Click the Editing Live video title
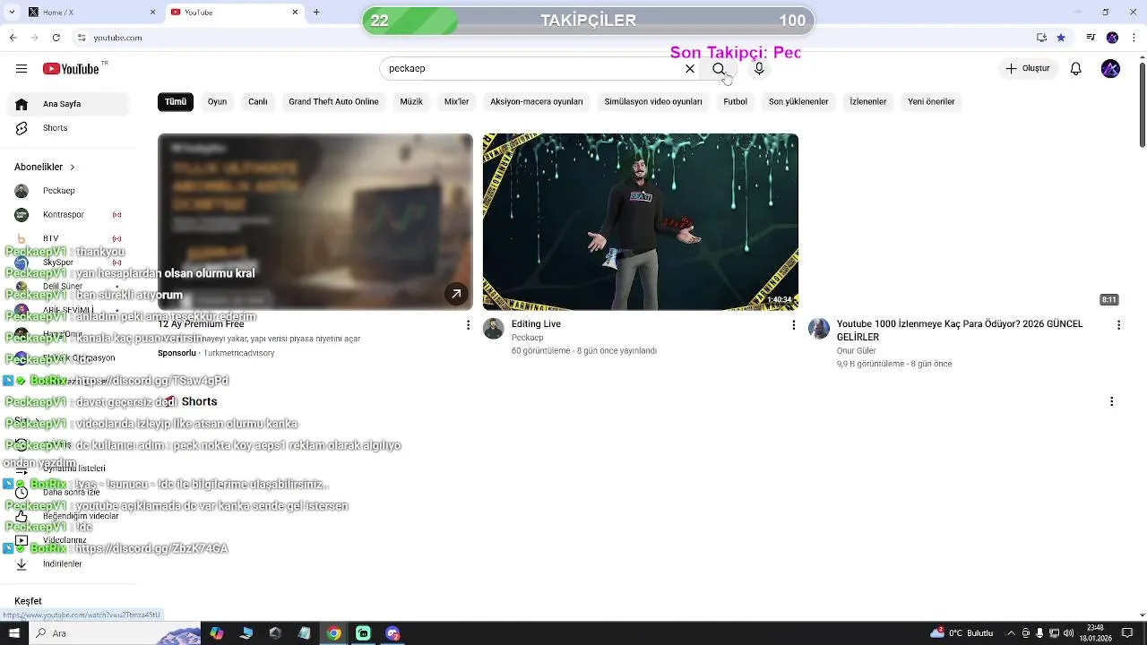 [x=536, y=324]
